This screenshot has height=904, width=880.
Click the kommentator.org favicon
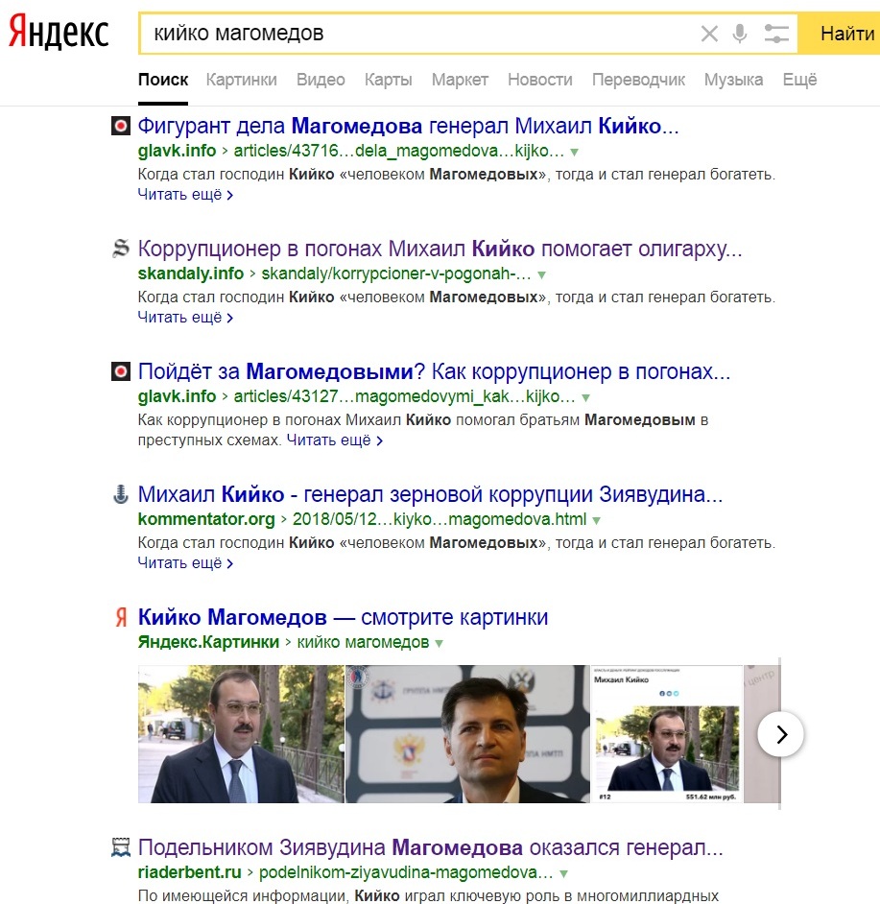[120, 495]
